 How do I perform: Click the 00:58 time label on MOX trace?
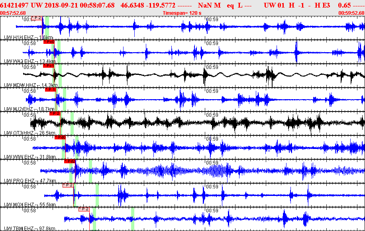tap(29, 186)
